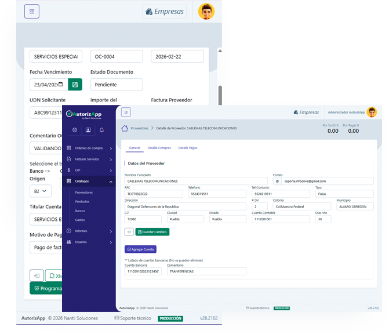Click the RFC input field

(154, 194)
